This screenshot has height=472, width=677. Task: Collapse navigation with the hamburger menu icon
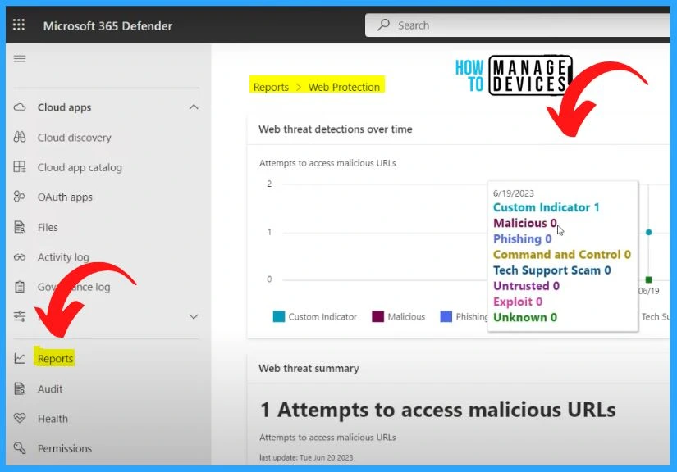point(20,59)
